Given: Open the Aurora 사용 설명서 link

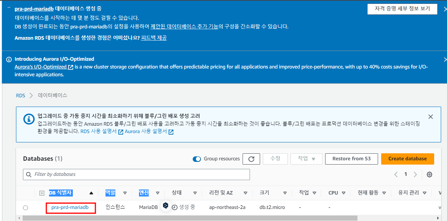Looking at the screenshot, I should point(146,132).
